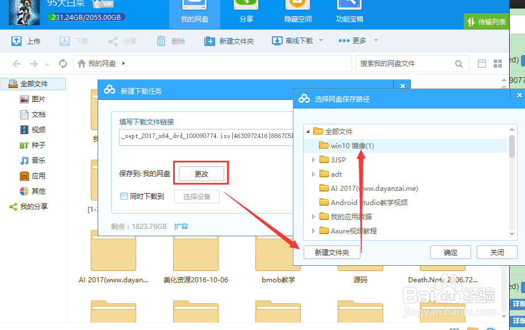Click the Expand capacity (扩容) link
The width and height of the screenshot is (525, 330).
pyautogui.click(x=181, y=227)
